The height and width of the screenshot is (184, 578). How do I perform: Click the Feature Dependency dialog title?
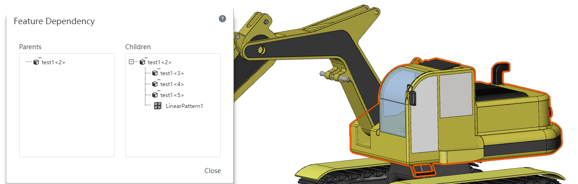[54, 21]
